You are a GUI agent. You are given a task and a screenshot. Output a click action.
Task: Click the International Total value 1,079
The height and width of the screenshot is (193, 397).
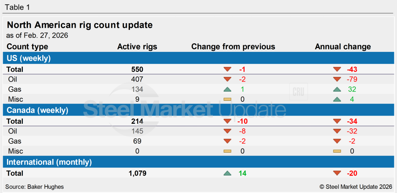click(x=137, y=173)
